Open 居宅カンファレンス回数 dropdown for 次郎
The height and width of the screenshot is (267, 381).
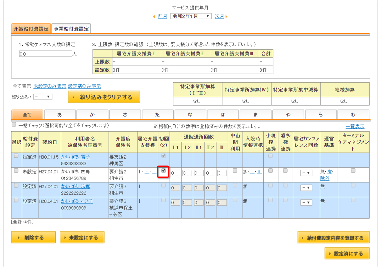(306, 188)
